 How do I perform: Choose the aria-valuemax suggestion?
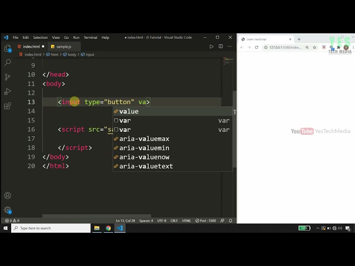[173, 139]
